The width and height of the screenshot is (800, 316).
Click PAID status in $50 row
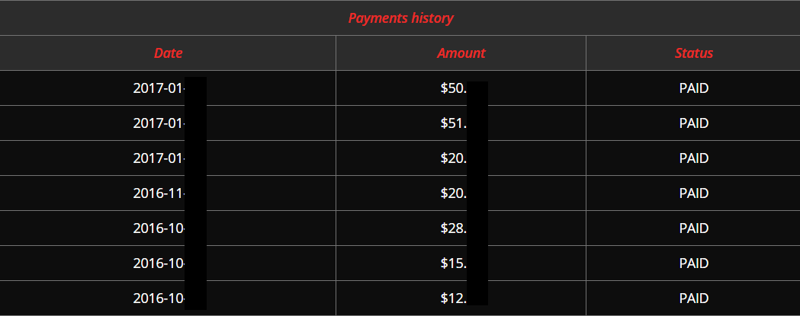[x=694, y=88]
